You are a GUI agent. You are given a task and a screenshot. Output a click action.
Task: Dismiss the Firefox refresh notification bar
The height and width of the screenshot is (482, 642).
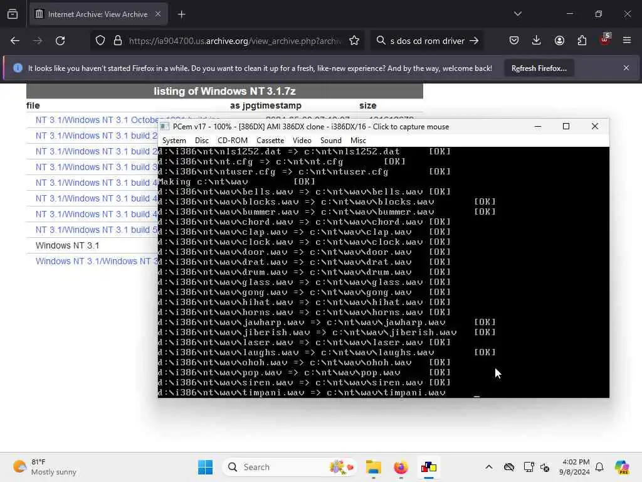(x=626, y=68)
